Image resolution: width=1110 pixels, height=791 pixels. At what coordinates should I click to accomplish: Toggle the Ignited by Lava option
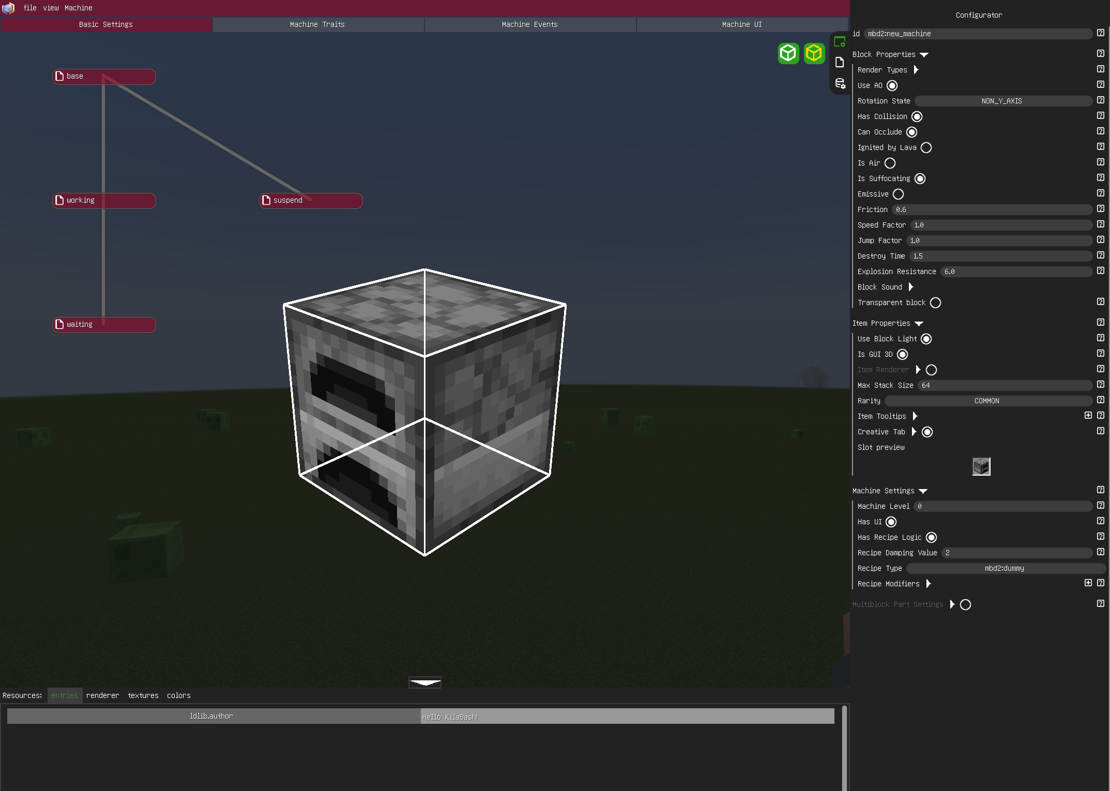pyautogui.click(x=926, y=148)
